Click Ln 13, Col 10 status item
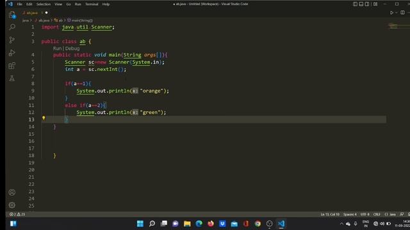This screenshot has width=410, height=230. (x=330, y=215)
